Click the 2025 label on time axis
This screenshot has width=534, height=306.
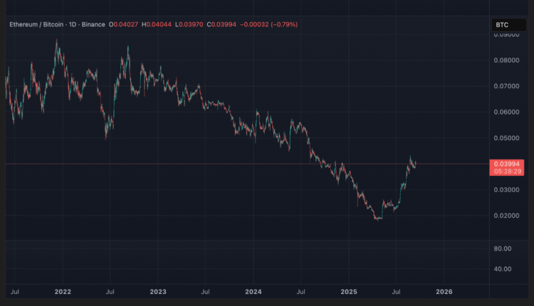click(349, 292)
